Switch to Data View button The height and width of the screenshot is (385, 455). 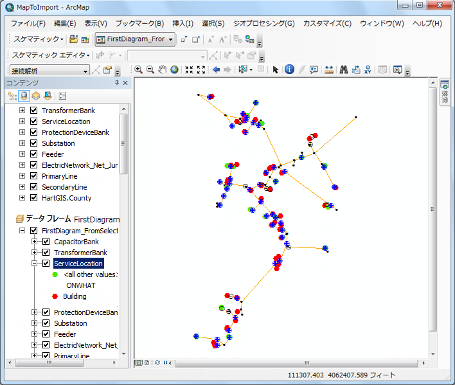(139, 363)
